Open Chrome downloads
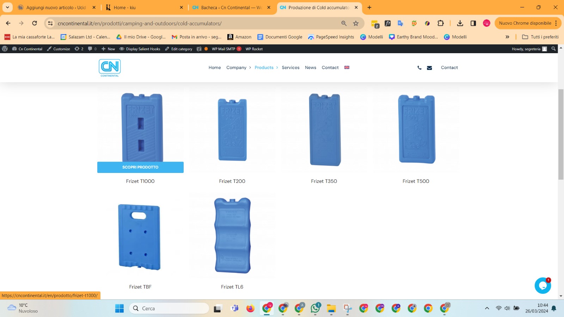564x317 pixels. point(460,23)
